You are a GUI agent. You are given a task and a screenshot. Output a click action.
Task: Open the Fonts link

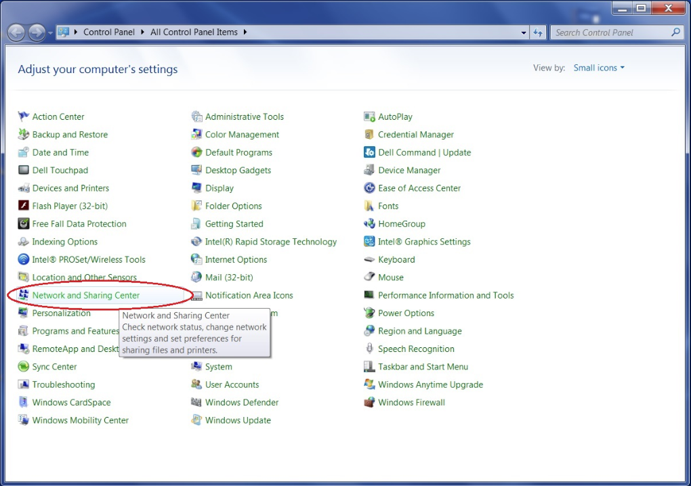tap(388, 206)
